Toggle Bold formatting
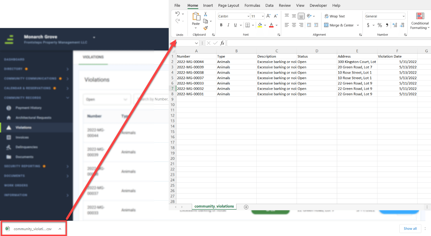This screenshot has width=431, height=236. (x=221, y=25)
